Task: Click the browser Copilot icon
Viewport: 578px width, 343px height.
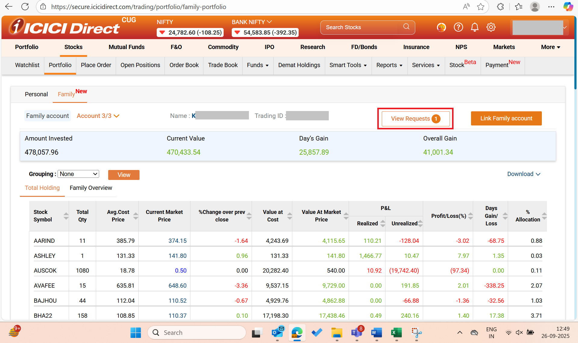Action: click(568, 7)
